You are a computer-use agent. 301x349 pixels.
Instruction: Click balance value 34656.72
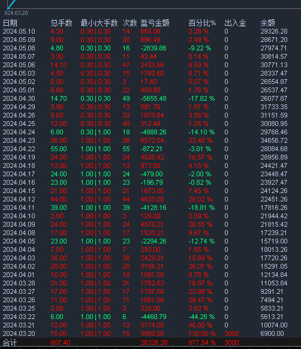pyautogui.click(x=274, y=140)
